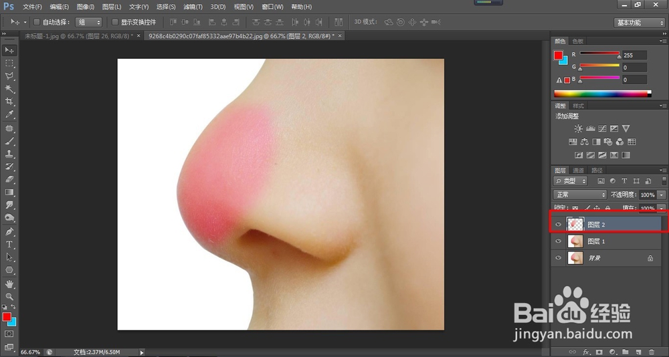
Task: Click the foreground red swatch in Color panel
Action: [558, 55]
